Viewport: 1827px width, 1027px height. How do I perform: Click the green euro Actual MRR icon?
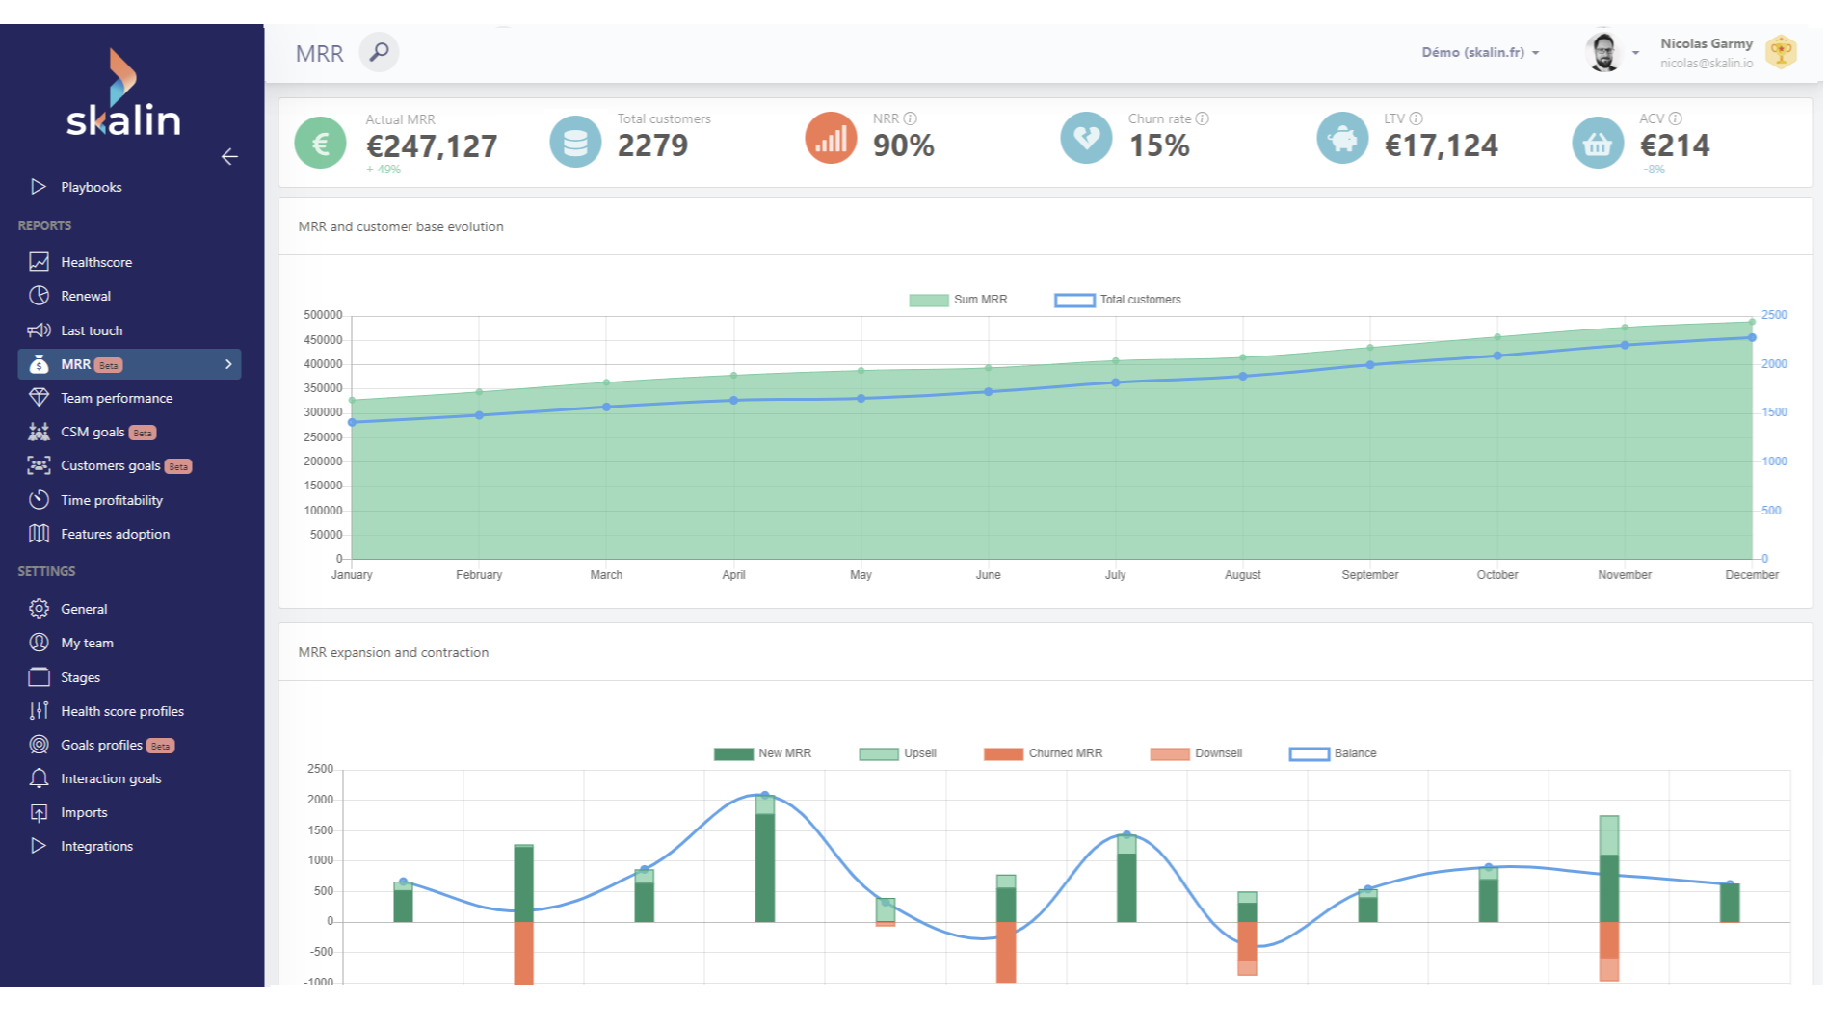[x=320, y=144]
